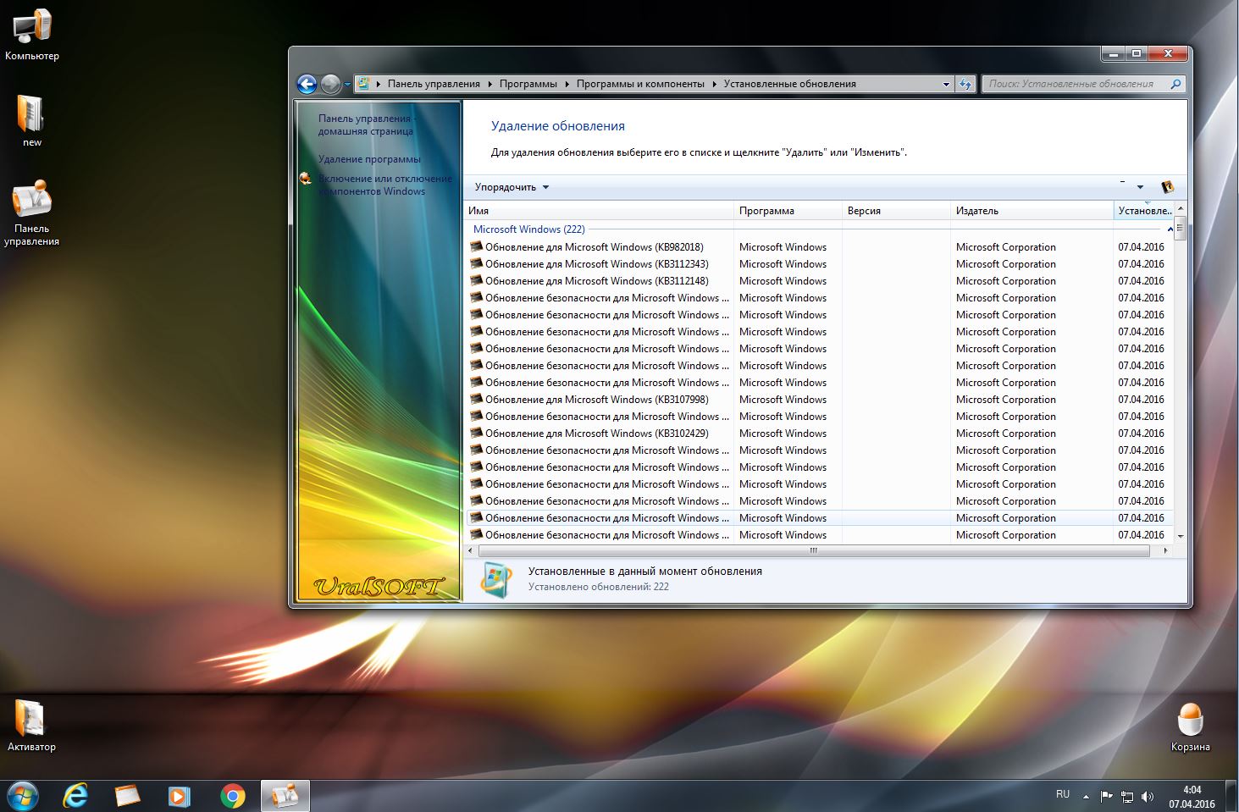1239x812 pixels.
Task: Click the search magnifier icon
Action: 1175,84
